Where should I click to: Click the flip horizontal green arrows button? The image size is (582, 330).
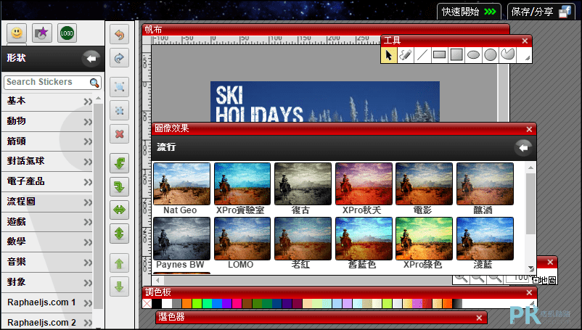click(119, 210)
